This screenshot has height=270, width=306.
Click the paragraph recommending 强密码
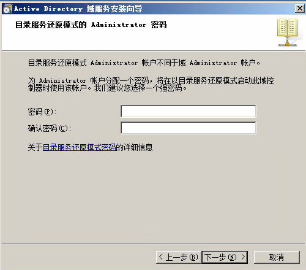151,84
